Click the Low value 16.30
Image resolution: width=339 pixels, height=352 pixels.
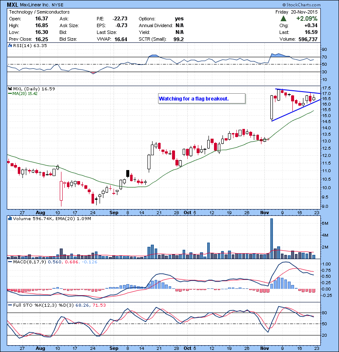tap(42, 32)
